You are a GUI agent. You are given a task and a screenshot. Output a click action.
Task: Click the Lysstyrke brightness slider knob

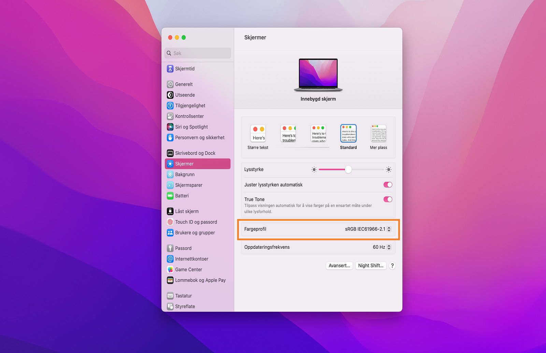[348, 169]
